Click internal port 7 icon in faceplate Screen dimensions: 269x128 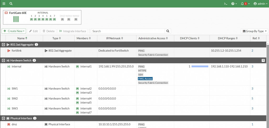point(54,19)
